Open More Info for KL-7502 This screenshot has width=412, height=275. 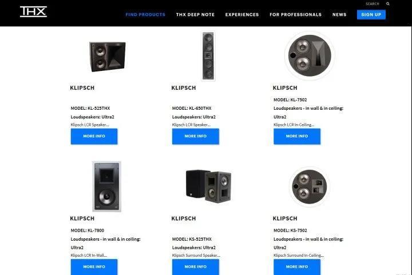coord(297,136)
